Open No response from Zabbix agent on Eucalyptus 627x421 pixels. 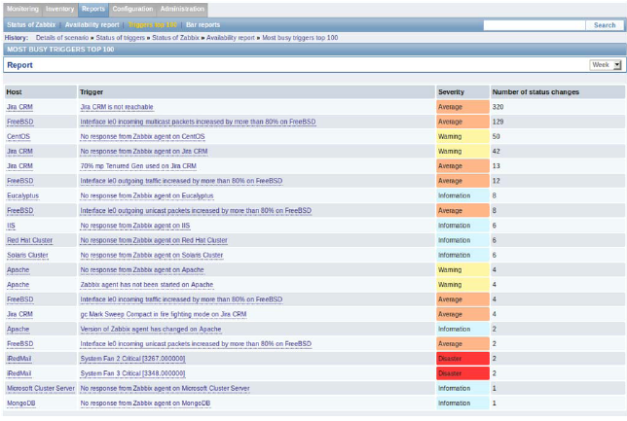pos(147,195)
